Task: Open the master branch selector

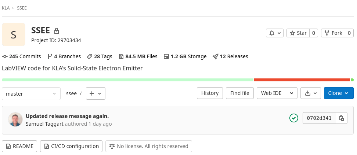Action: point(31,94)
